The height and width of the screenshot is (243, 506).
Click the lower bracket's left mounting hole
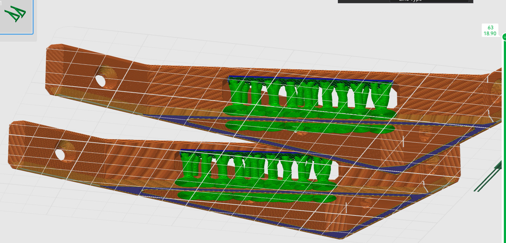[61, 154]
